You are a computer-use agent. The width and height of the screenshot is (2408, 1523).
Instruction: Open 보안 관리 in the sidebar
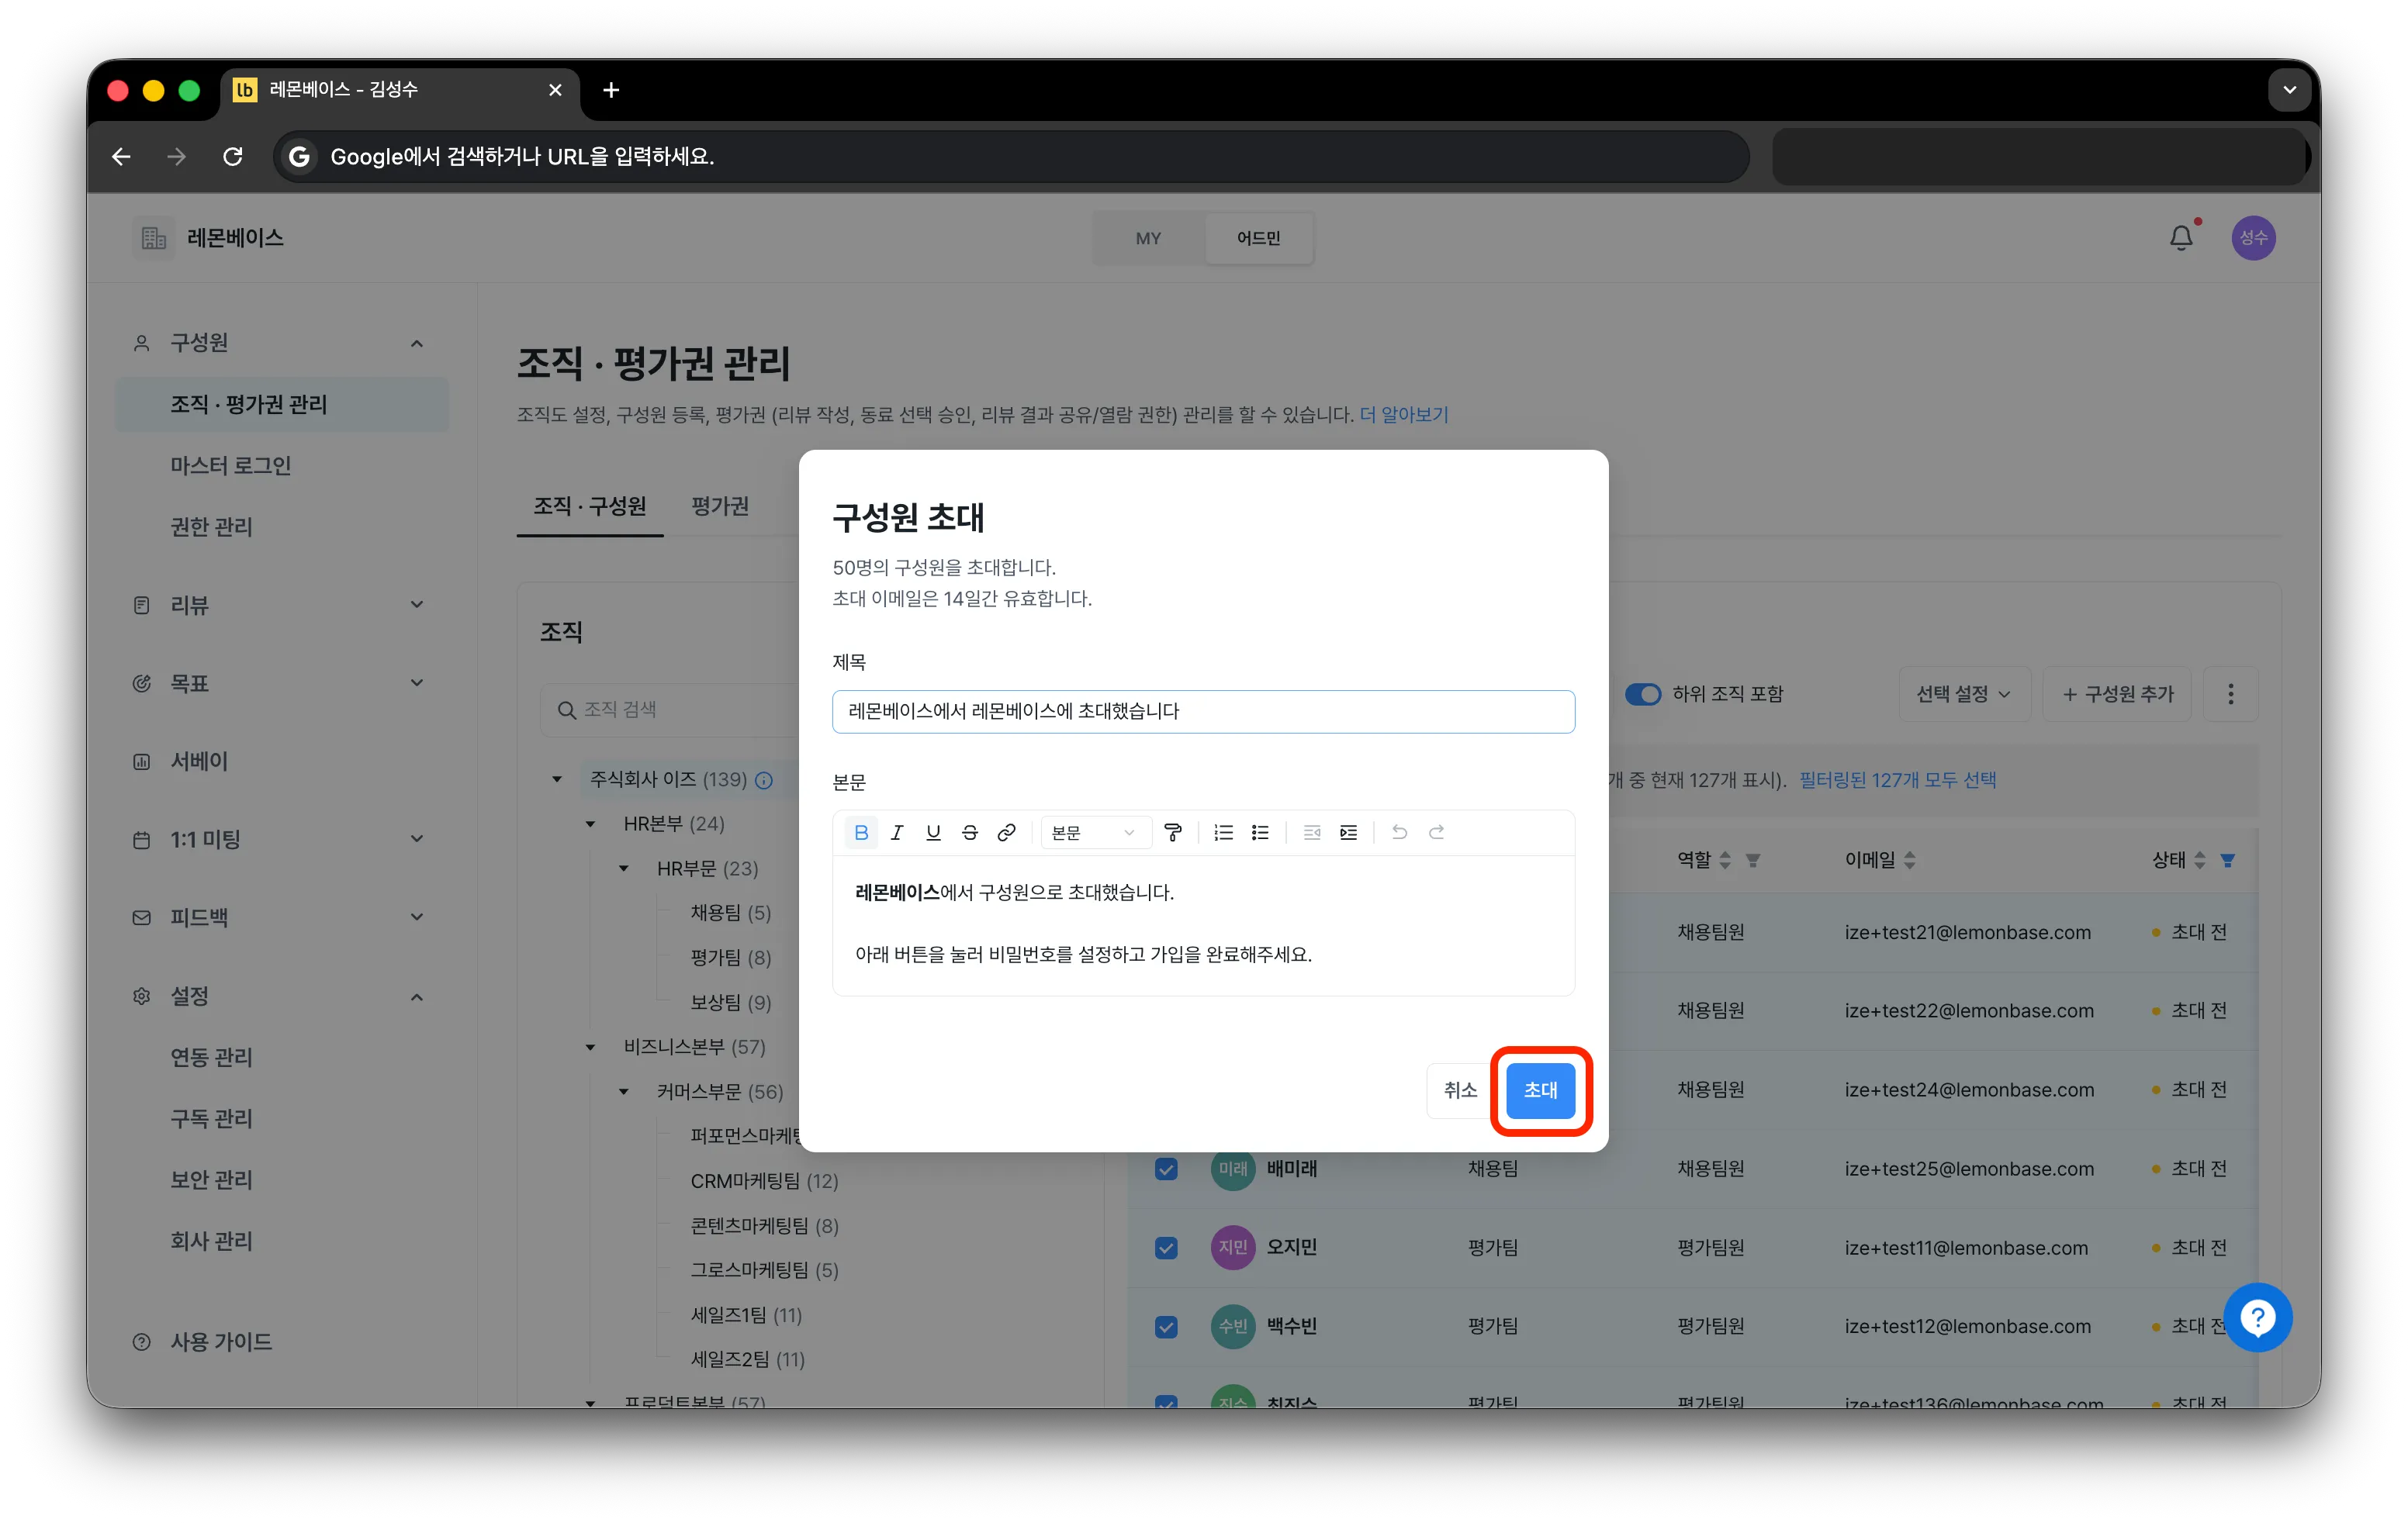coord(211,1179)
